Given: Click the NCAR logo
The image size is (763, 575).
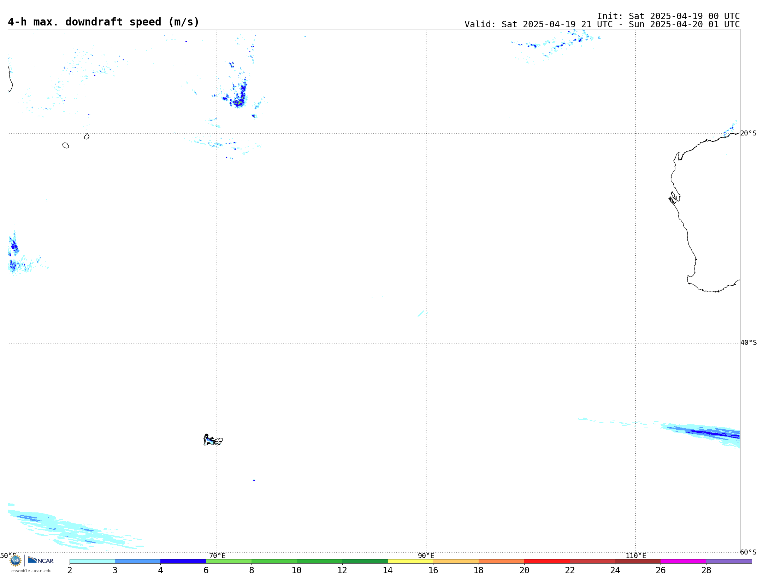Looking at the screenshot, I should [x=41, y=560].
